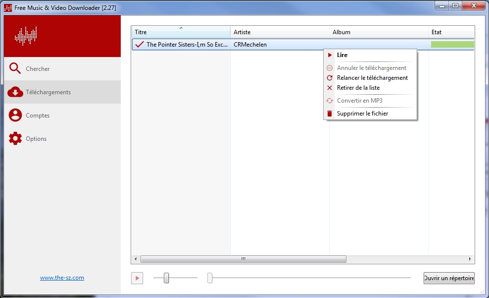Click the scrollbar left arrow
This screenshot has width=489, height=298.
pyautogui.click(x=136, y=259)
